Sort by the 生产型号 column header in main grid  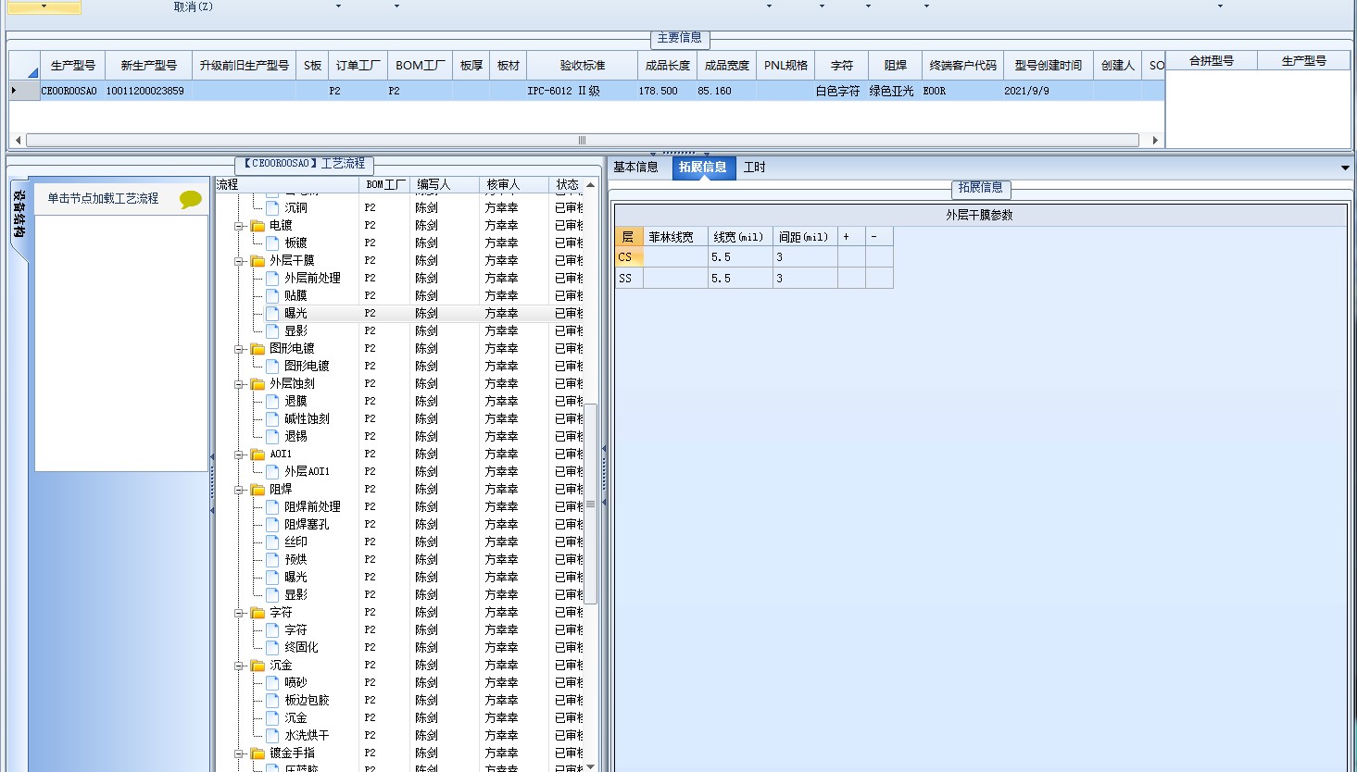click(x=72, y=66)
